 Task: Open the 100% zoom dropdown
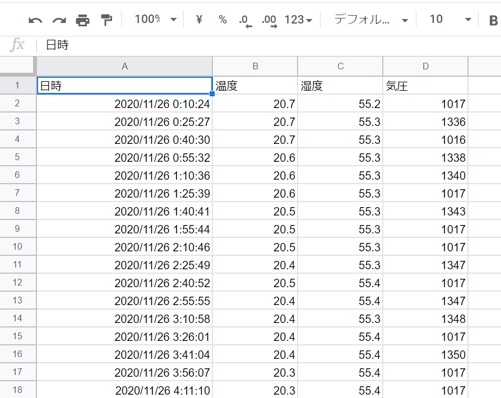pos(156,20)
